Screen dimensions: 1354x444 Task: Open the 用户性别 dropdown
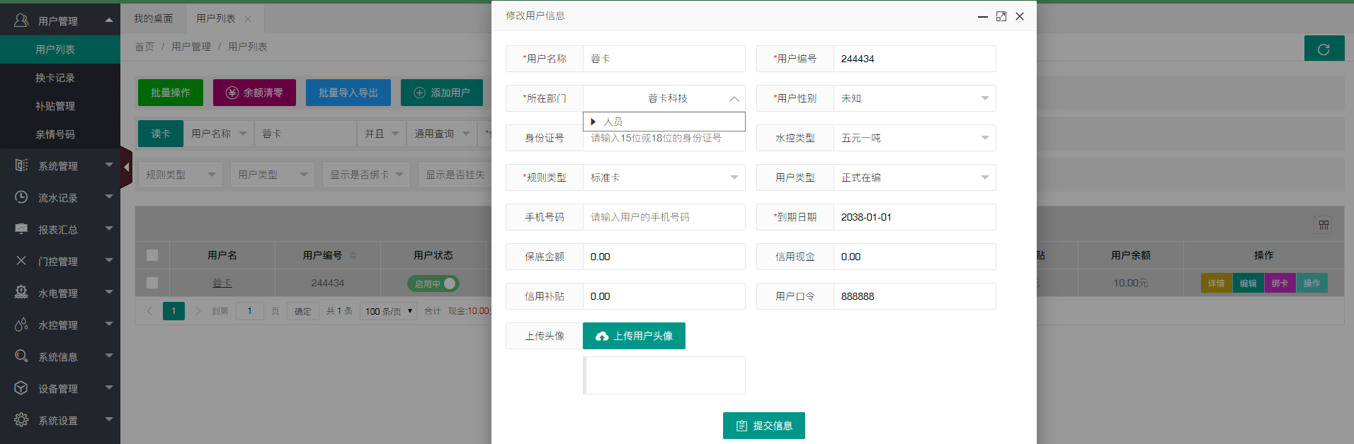coord(914,98)
